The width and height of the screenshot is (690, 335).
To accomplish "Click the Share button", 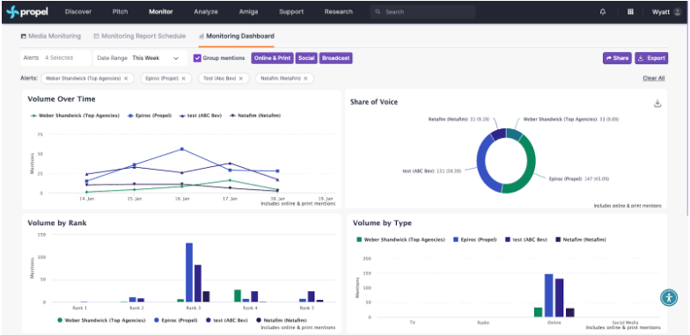I will pos(617,58).
